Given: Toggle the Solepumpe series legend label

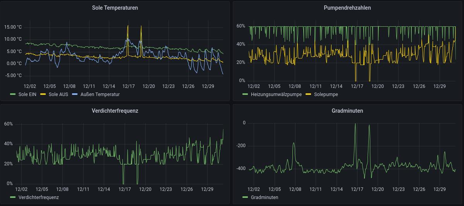Looking at the screenshot, I should point(326,94).
